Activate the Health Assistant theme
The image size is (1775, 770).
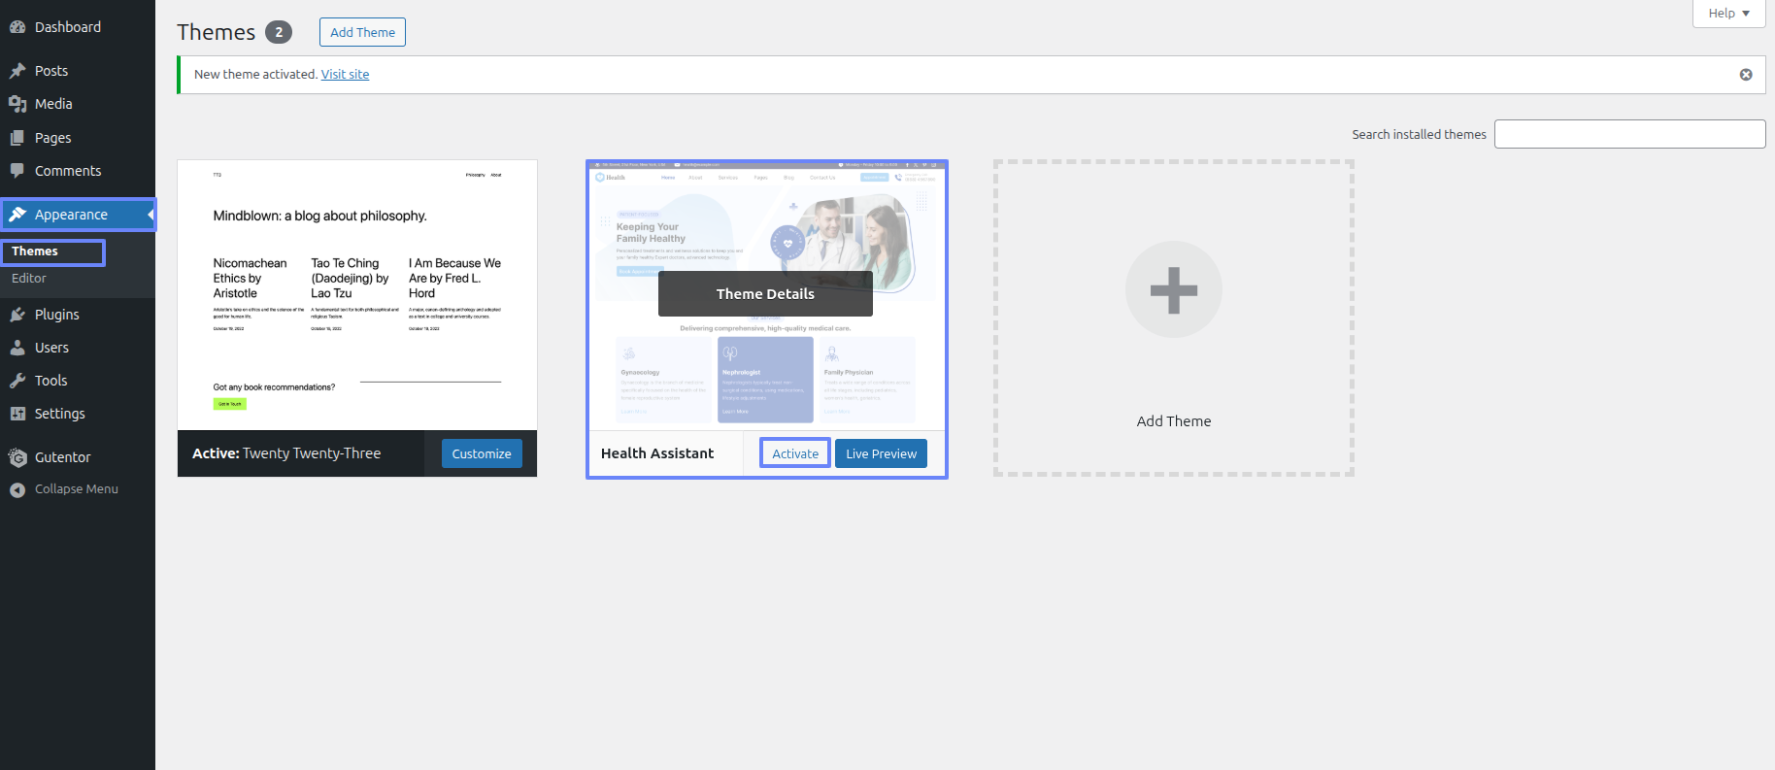pos(794,453)
